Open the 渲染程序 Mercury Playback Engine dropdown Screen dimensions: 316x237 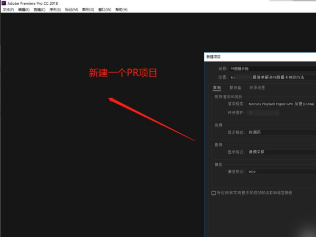click(280, 104)
